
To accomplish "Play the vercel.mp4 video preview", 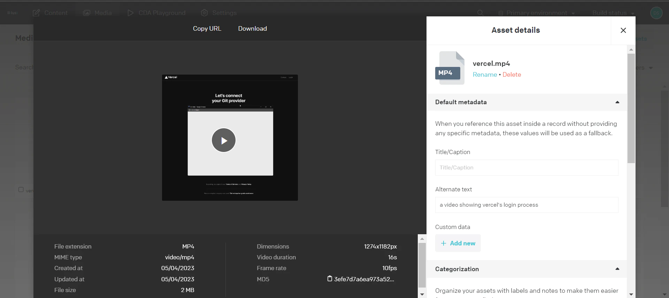I will pos(224,140).
